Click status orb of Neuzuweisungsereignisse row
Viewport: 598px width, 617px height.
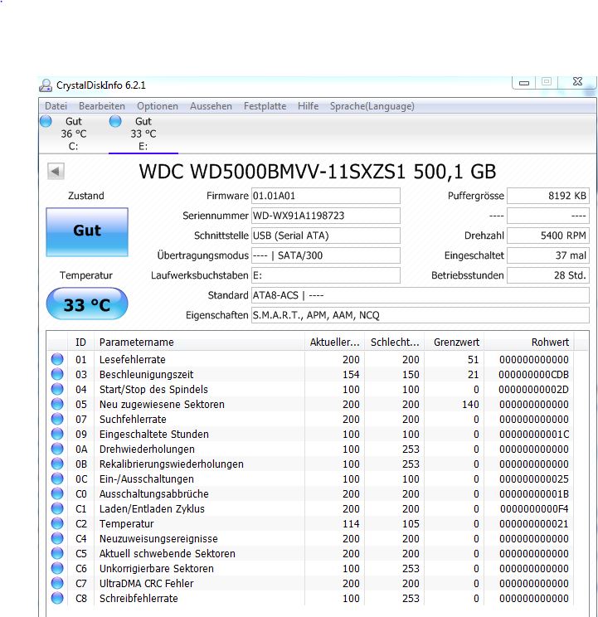coord(57,538)
